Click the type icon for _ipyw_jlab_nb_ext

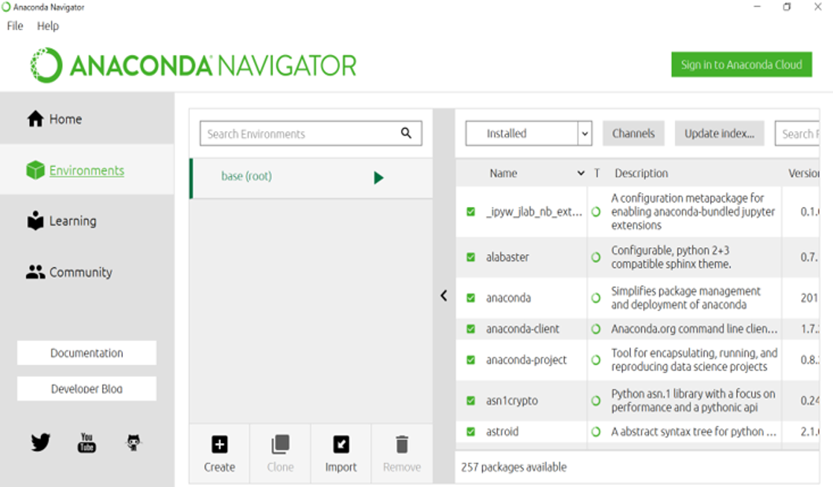pyautogui.click(x=596, y=211)
